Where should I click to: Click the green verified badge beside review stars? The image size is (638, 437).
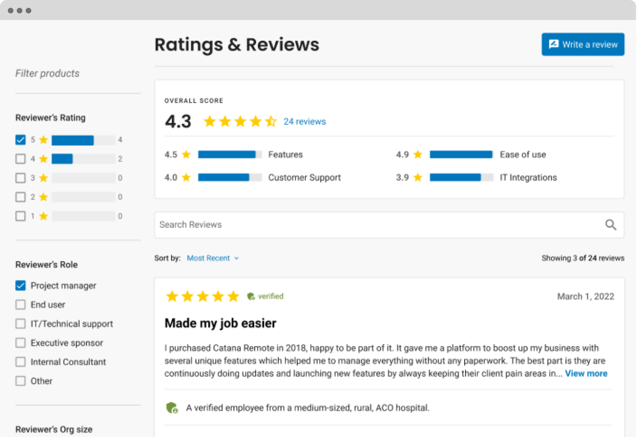point(251,296)
